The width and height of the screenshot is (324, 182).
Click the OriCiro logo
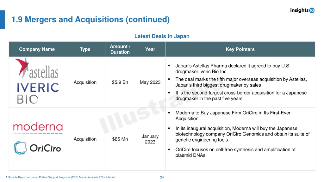point(37,148)
